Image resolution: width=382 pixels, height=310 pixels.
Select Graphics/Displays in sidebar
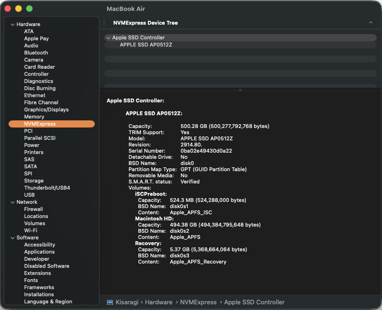46,109
